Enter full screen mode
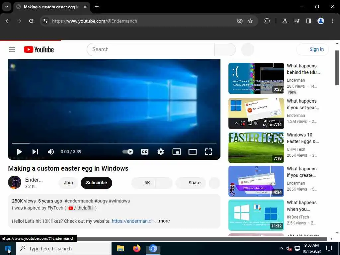The height and width of the screenshot is (255, 340). pos(209,152)
